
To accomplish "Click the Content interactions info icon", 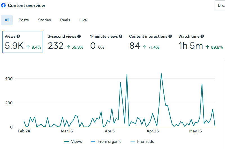I will (170, 36).
